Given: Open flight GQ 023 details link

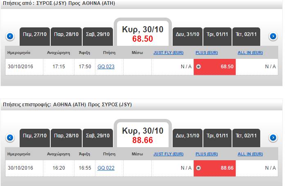Looking at the screenshot, I should 106,67.
